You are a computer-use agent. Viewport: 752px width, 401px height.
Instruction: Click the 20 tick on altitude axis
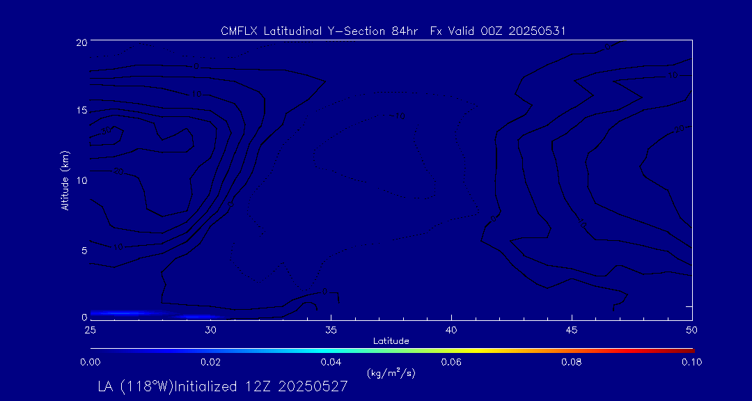coord(81,42)
